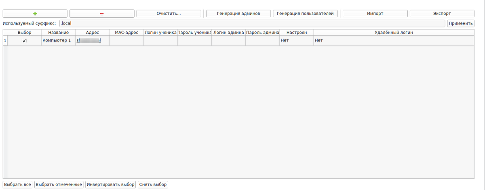Select row number 1 header

[x=5, y=41]
